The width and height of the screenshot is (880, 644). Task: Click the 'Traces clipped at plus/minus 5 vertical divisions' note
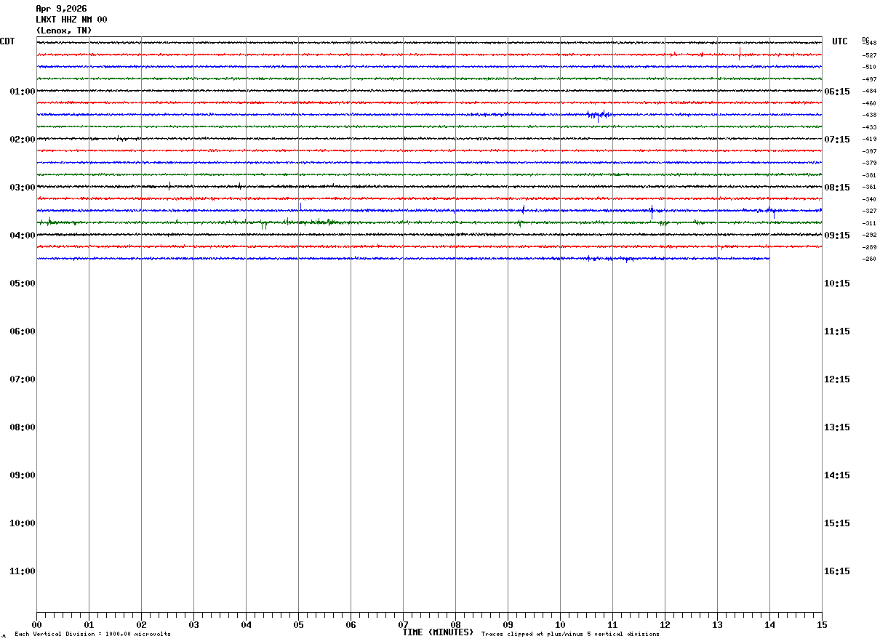570,635
